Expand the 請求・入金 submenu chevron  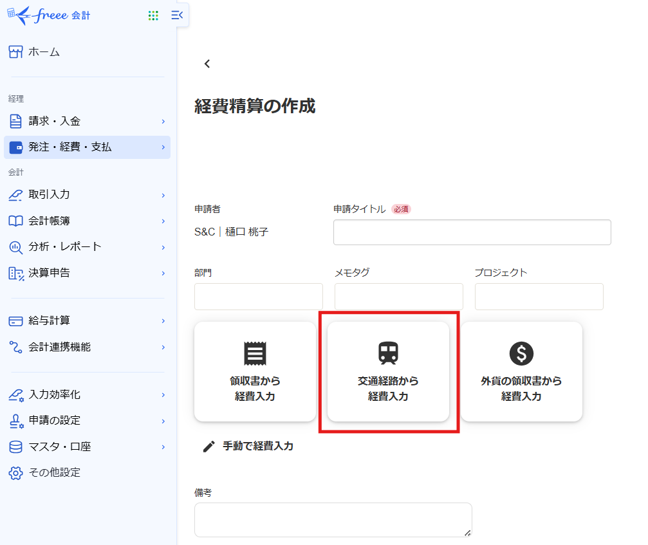click(163, 122)
